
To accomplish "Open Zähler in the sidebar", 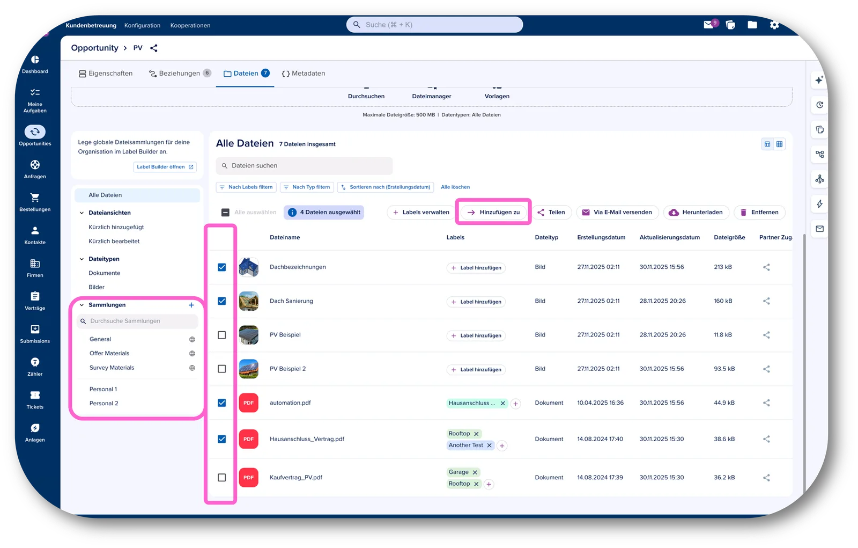I will [35, 367].
